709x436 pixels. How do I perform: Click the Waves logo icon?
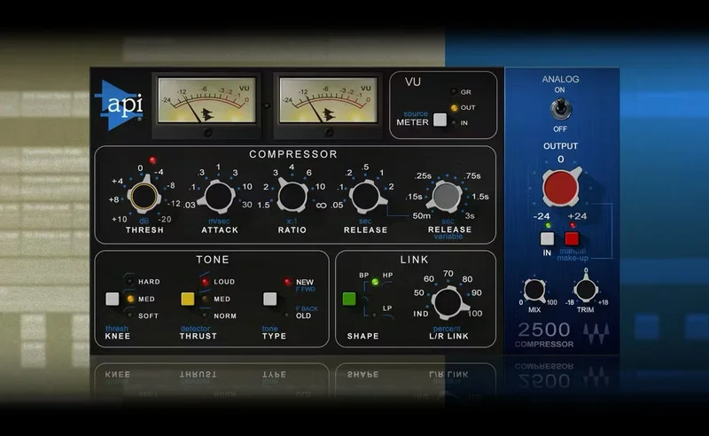[x=596, y=334]
